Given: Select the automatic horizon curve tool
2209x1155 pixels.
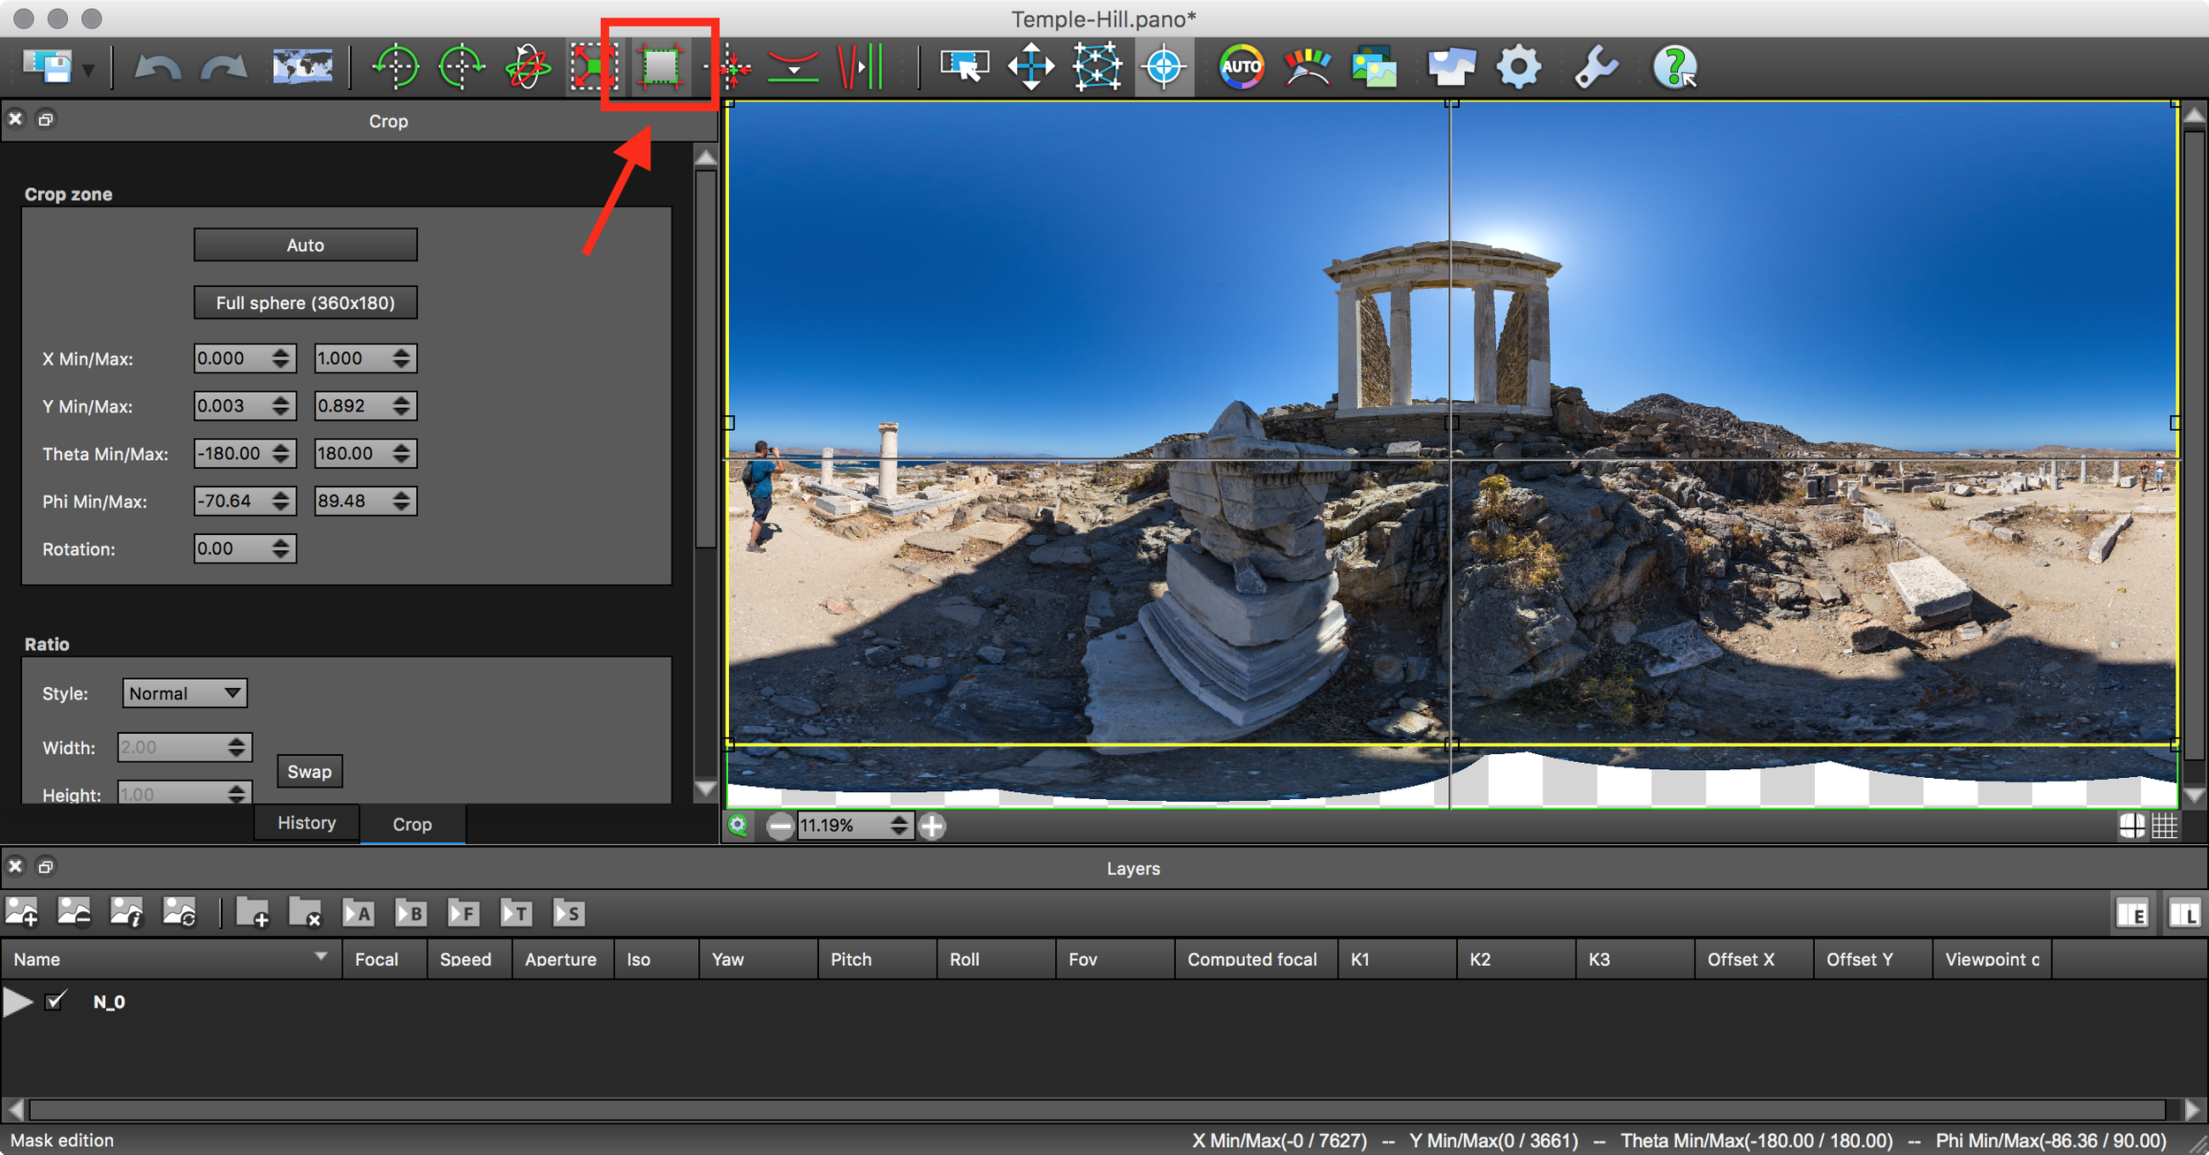Looking at the screenshot, I should 793,66.
